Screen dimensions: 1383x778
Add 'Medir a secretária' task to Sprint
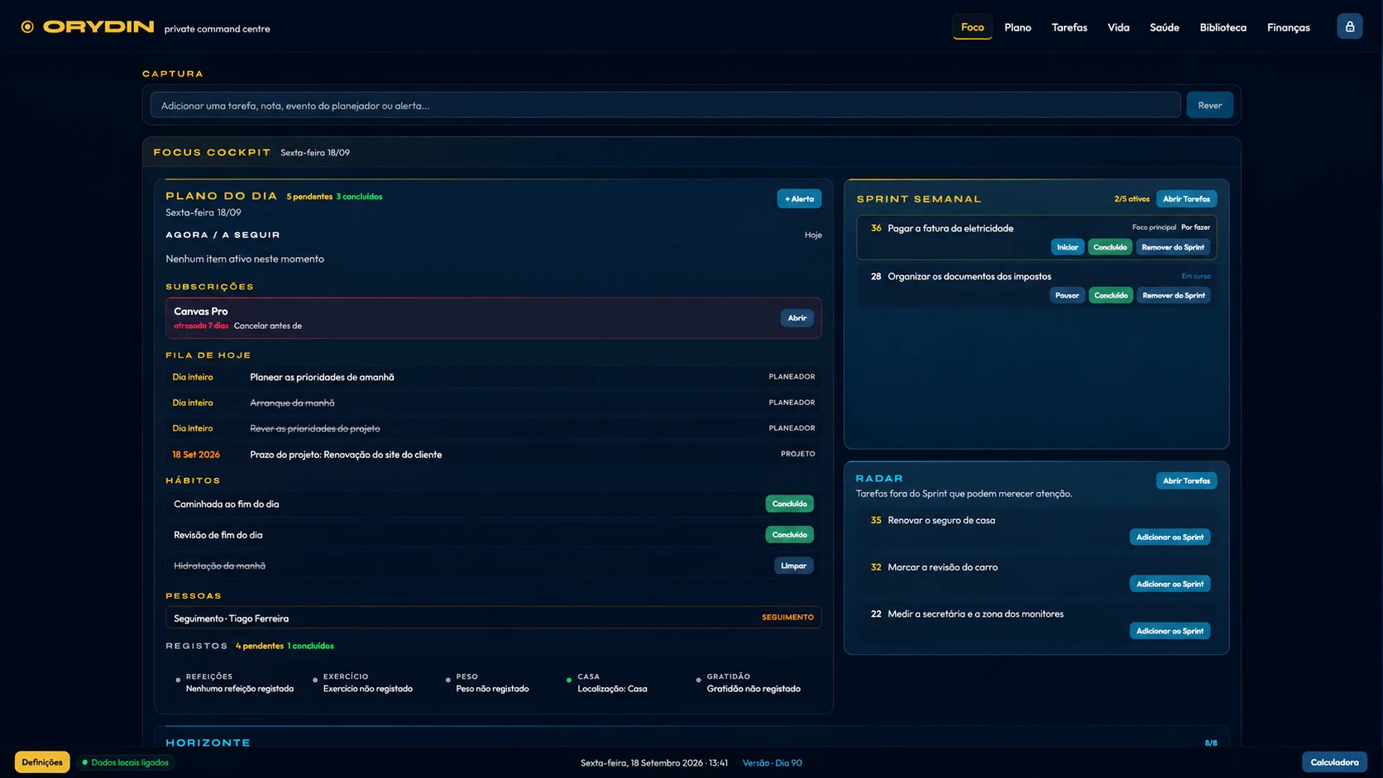[x=1170, y=631]
